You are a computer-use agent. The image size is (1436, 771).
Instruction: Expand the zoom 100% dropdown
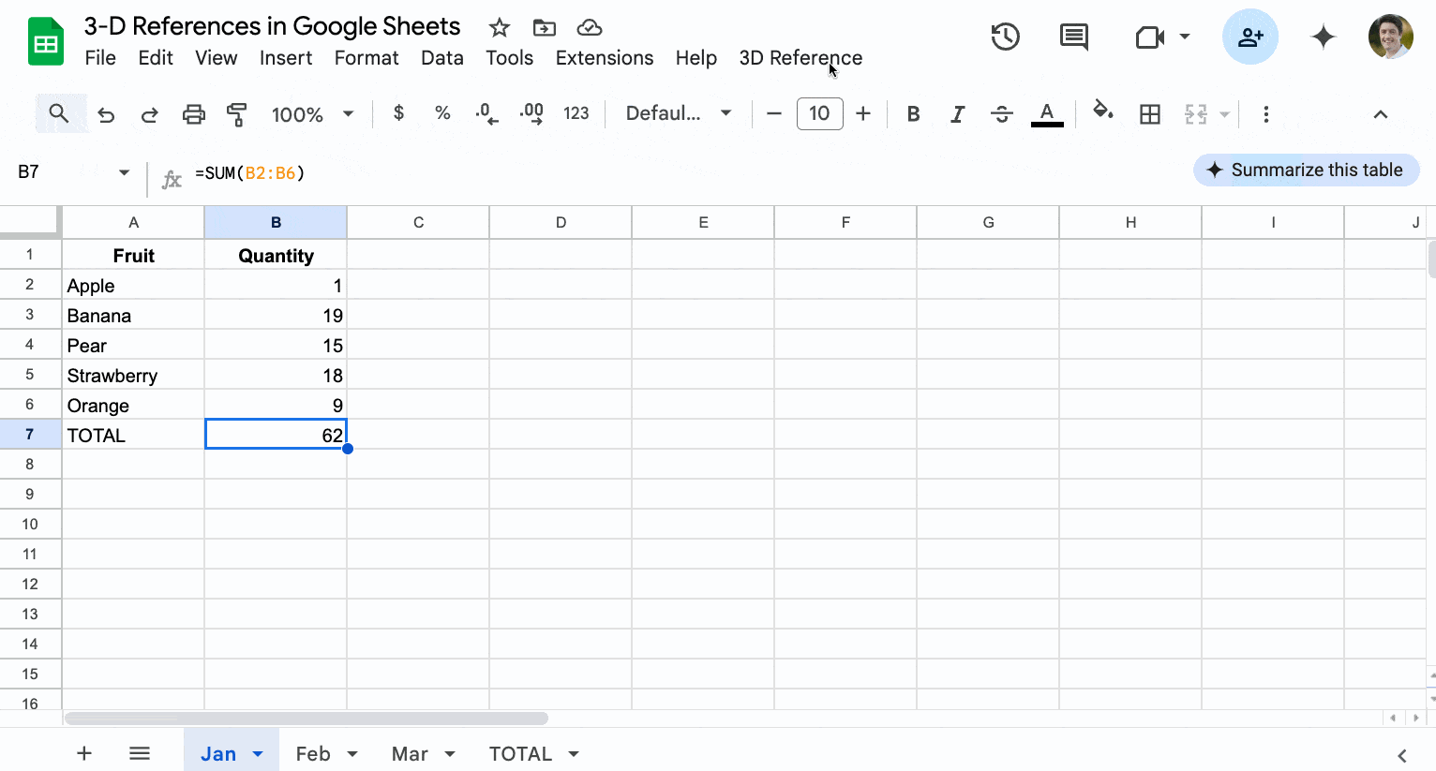312,114
